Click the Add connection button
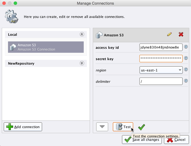Viewport: 191px width, 146px height. coord(23,127)
